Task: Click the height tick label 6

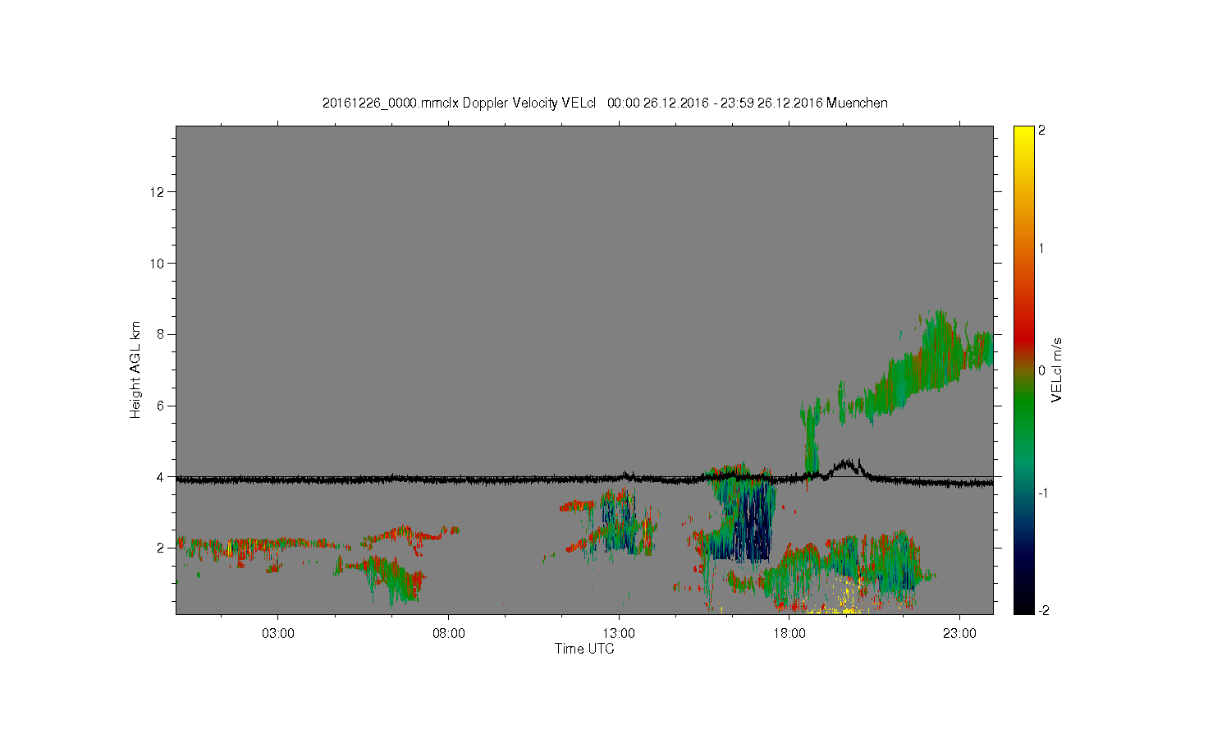Action: pos(162,406)
